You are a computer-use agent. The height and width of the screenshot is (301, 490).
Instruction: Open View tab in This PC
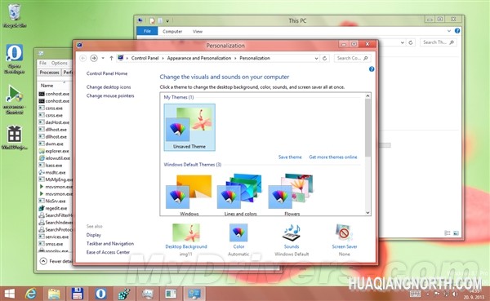pos(198,31)
